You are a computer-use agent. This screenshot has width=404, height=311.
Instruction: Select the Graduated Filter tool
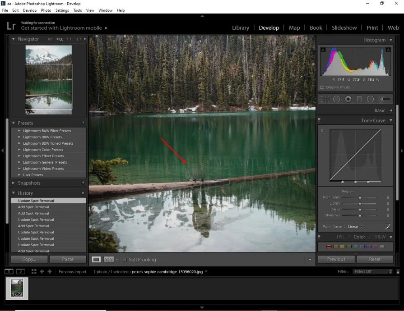click(359, 99)
